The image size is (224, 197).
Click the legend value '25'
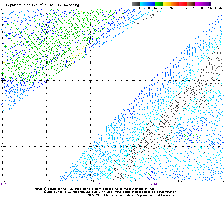coord(171,8)
